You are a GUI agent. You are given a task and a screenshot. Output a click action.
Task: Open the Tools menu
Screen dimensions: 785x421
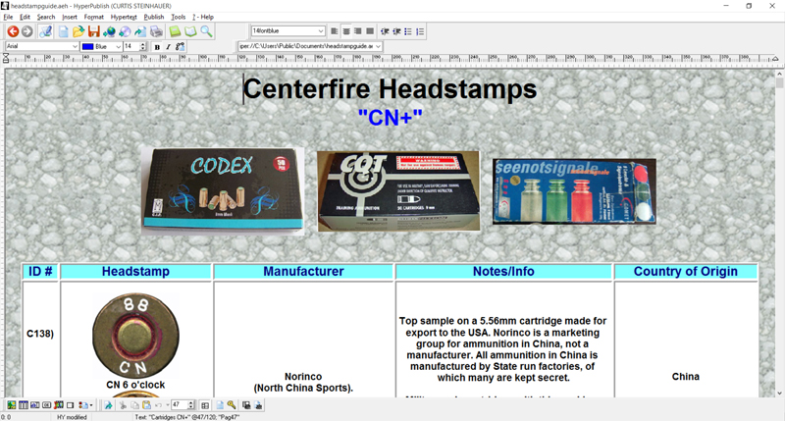point(179,17)
